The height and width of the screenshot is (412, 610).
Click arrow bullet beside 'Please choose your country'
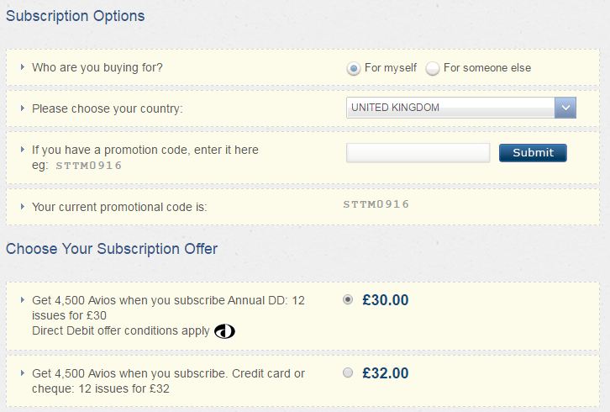point(23,108)
